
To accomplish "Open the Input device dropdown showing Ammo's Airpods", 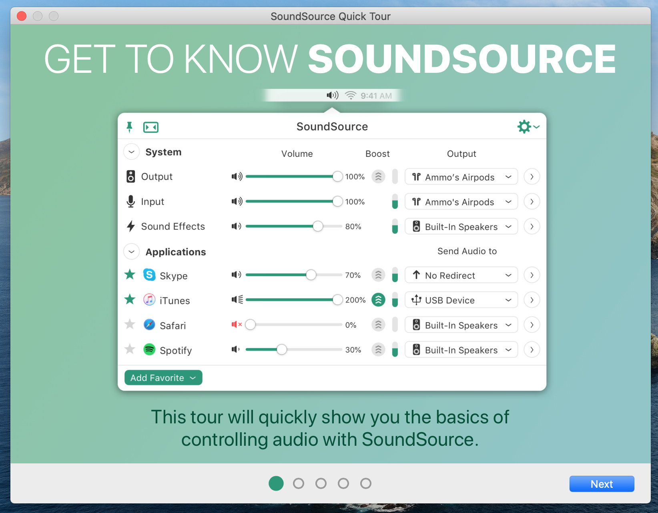I will coord(461,201).
